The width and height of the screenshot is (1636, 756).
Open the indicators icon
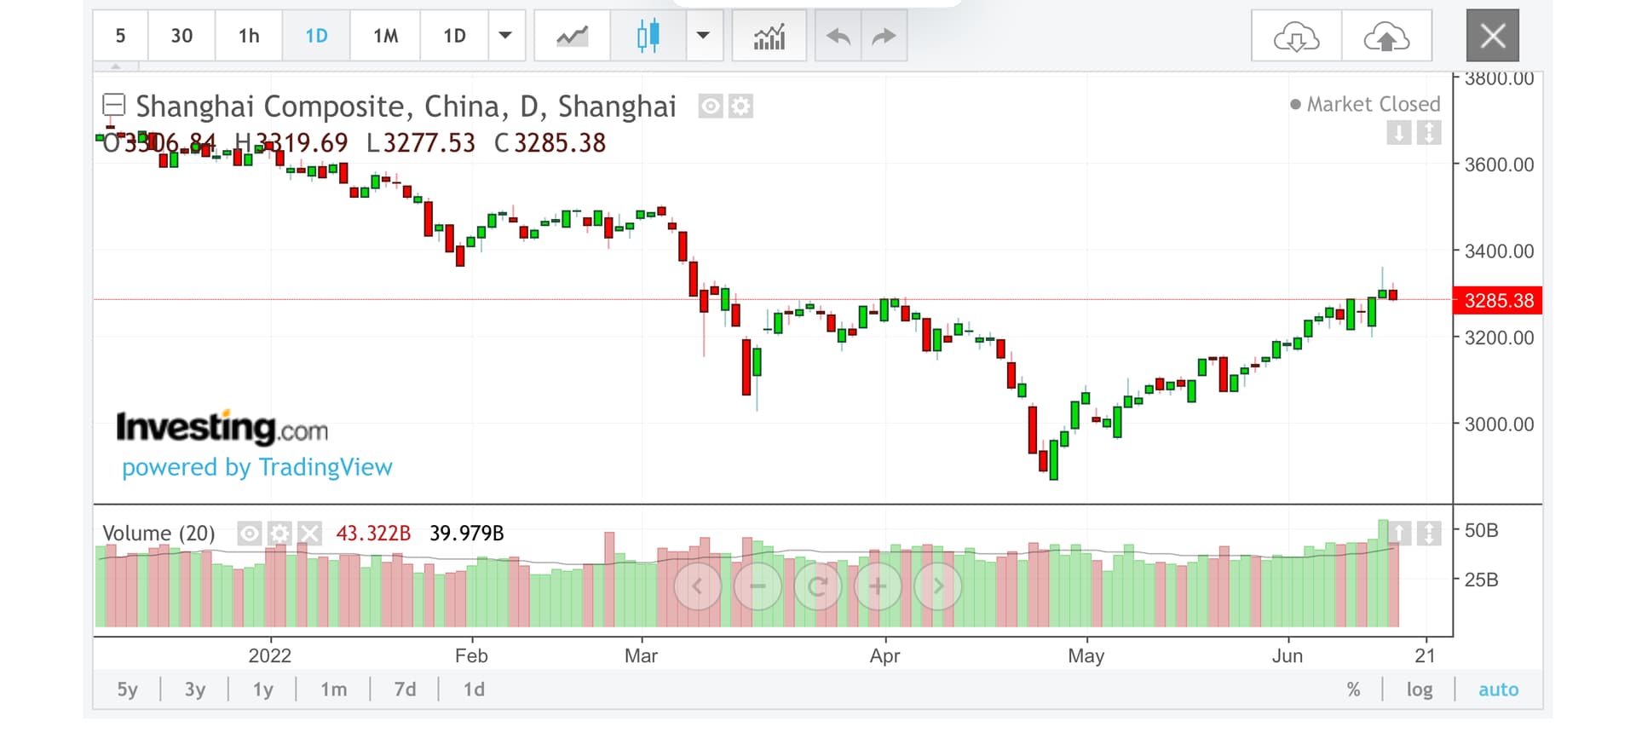[x=769, y=36]
